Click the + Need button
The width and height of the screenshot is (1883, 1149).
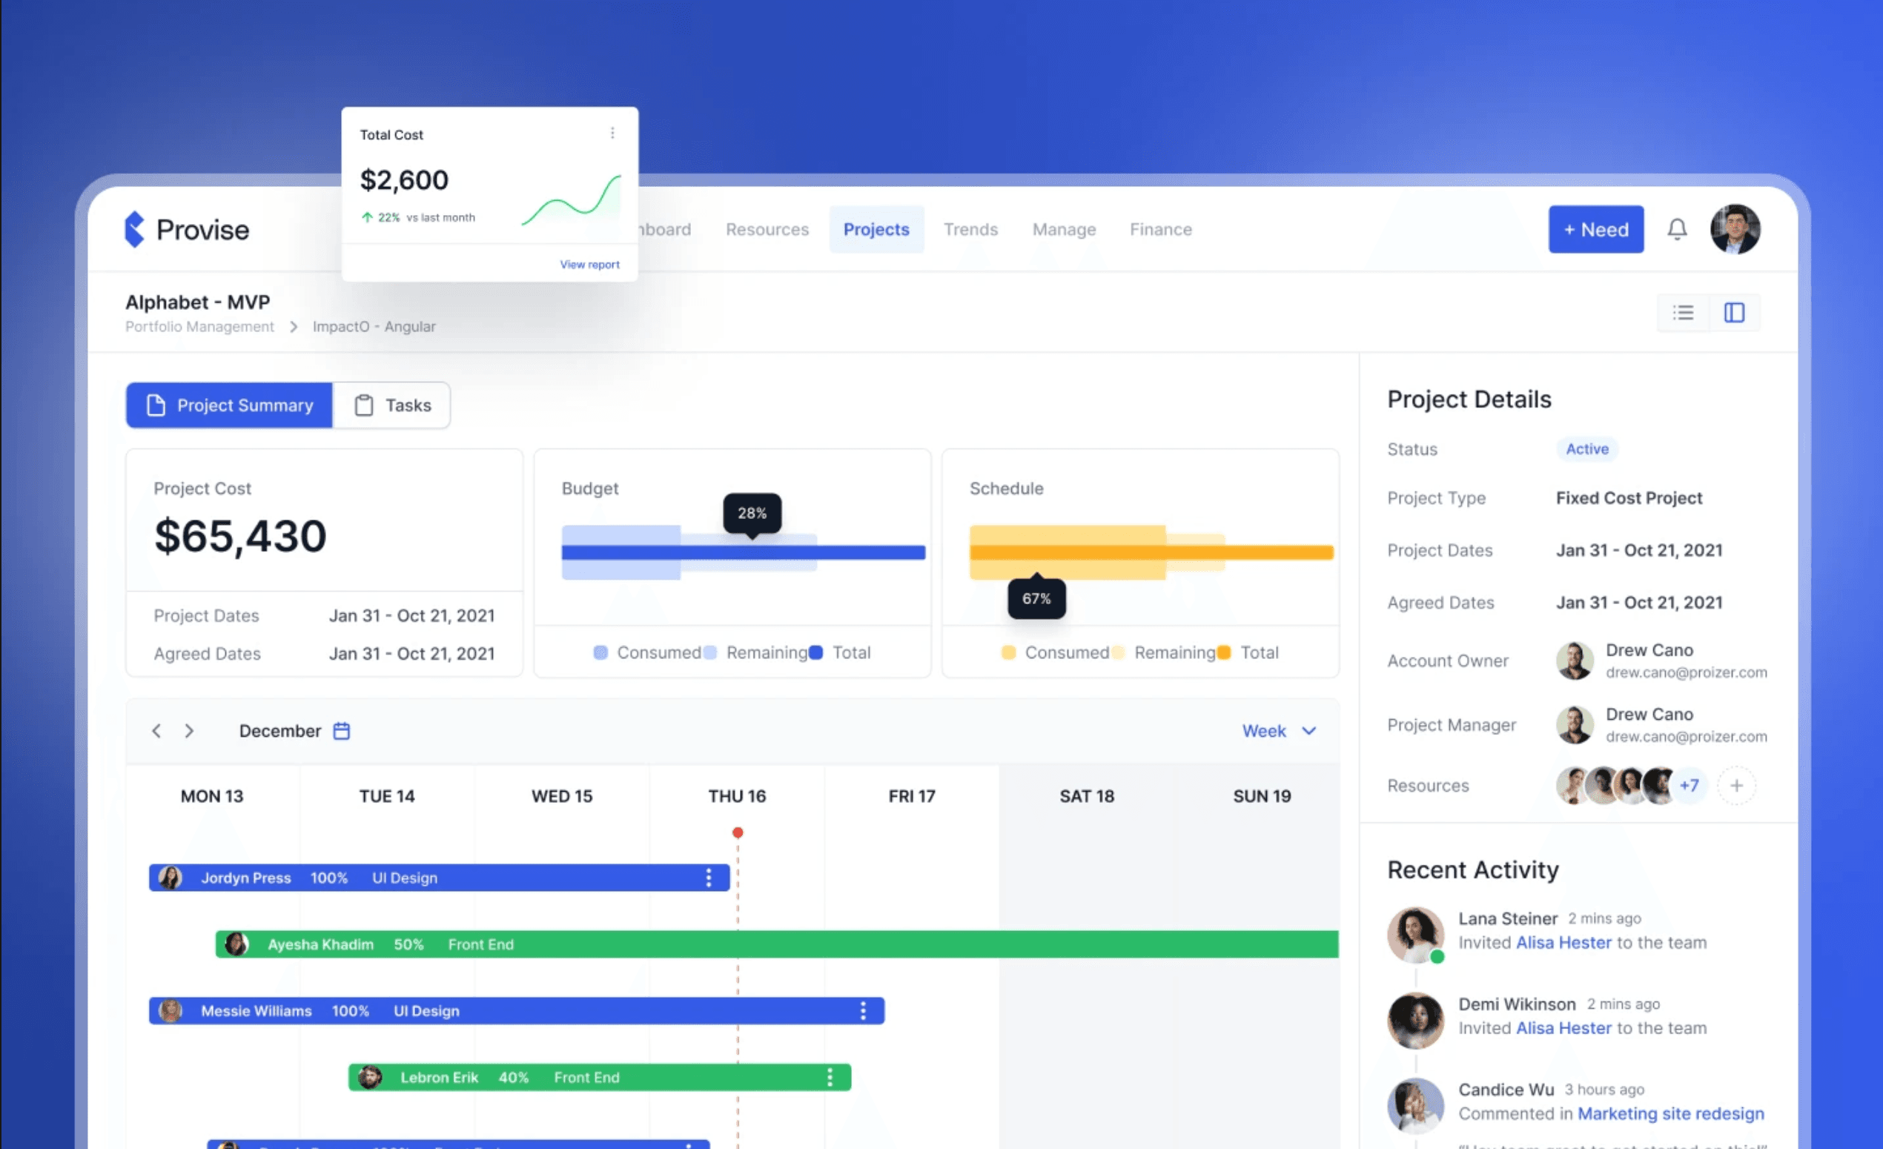point(1595,229)
